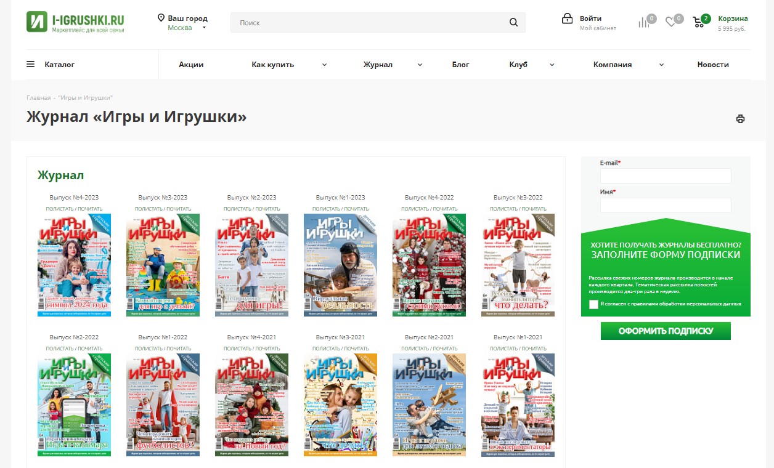
Task: Open the favorites heart icon
Action: (670, 23)
